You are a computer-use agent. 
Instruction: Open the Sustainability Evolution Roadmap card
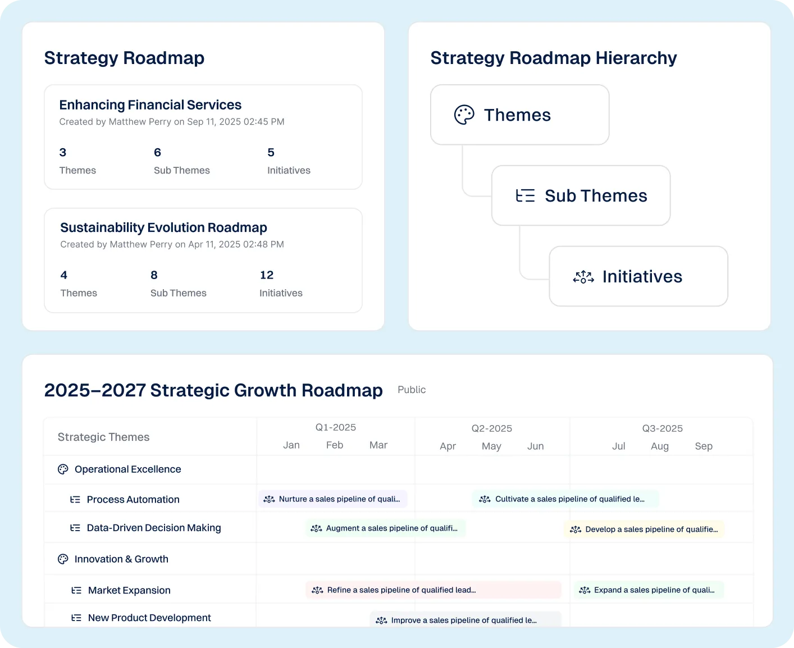[x=203, y=260]
